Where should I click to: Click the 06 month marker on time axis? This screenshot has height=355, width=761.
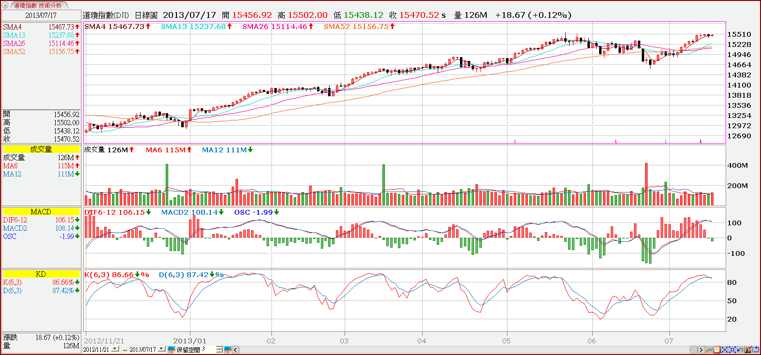592,341
